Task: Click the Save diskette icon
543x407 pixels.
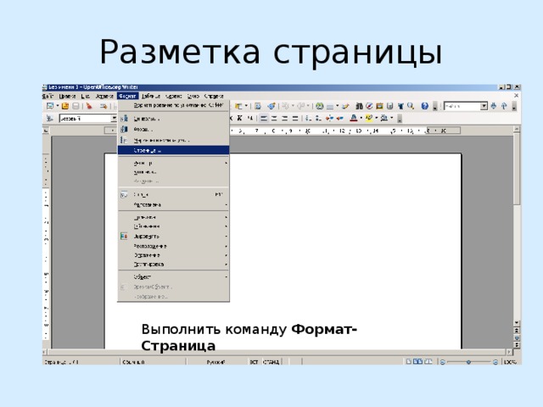Action: (x=76, y=106)
